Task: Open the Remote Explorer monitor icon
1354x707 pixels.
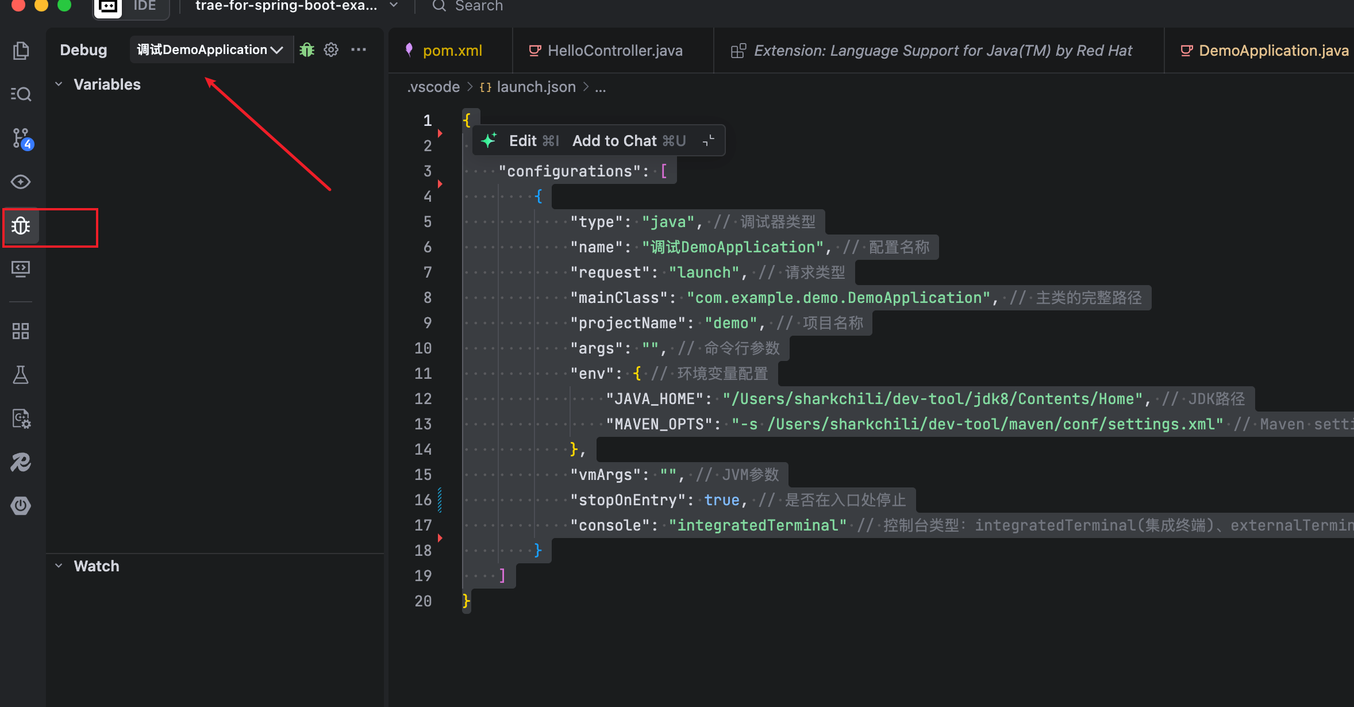Action: 21,269
